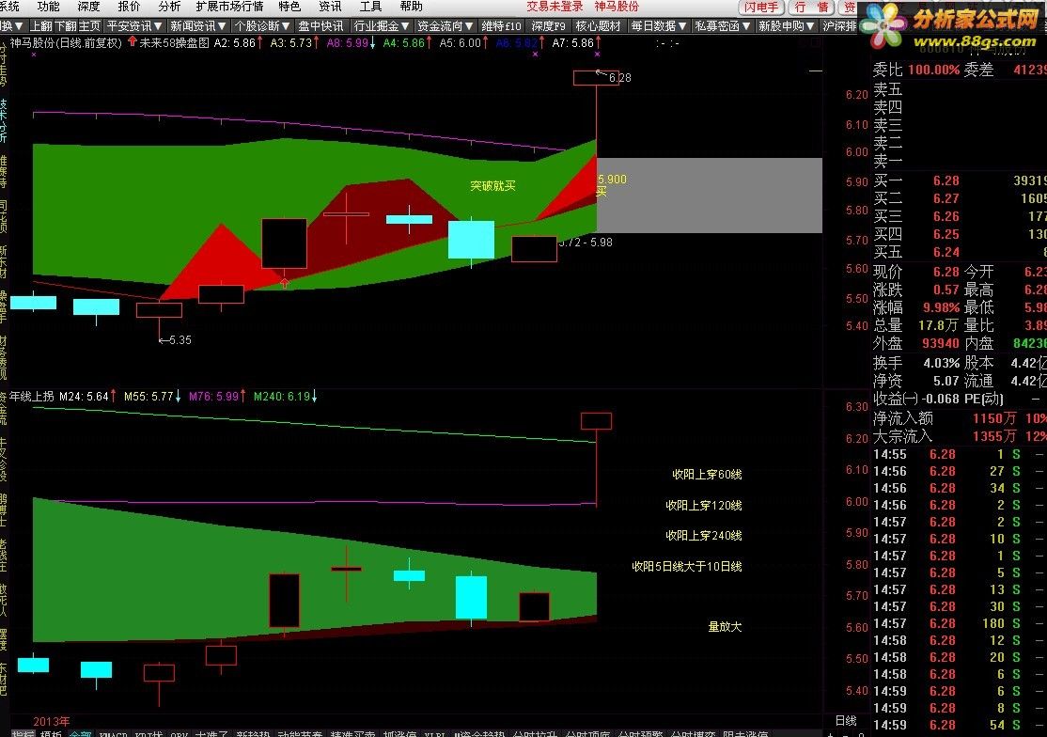
Task: Click the 买三 bid row at 6.26
Action: point(960,216)
